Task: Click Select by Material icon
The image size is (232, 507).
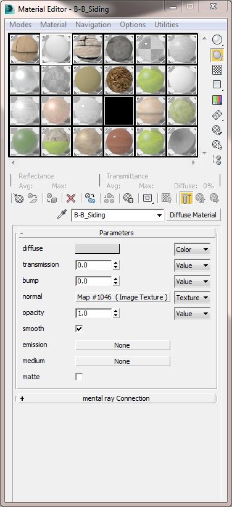Action: (217, 145)
